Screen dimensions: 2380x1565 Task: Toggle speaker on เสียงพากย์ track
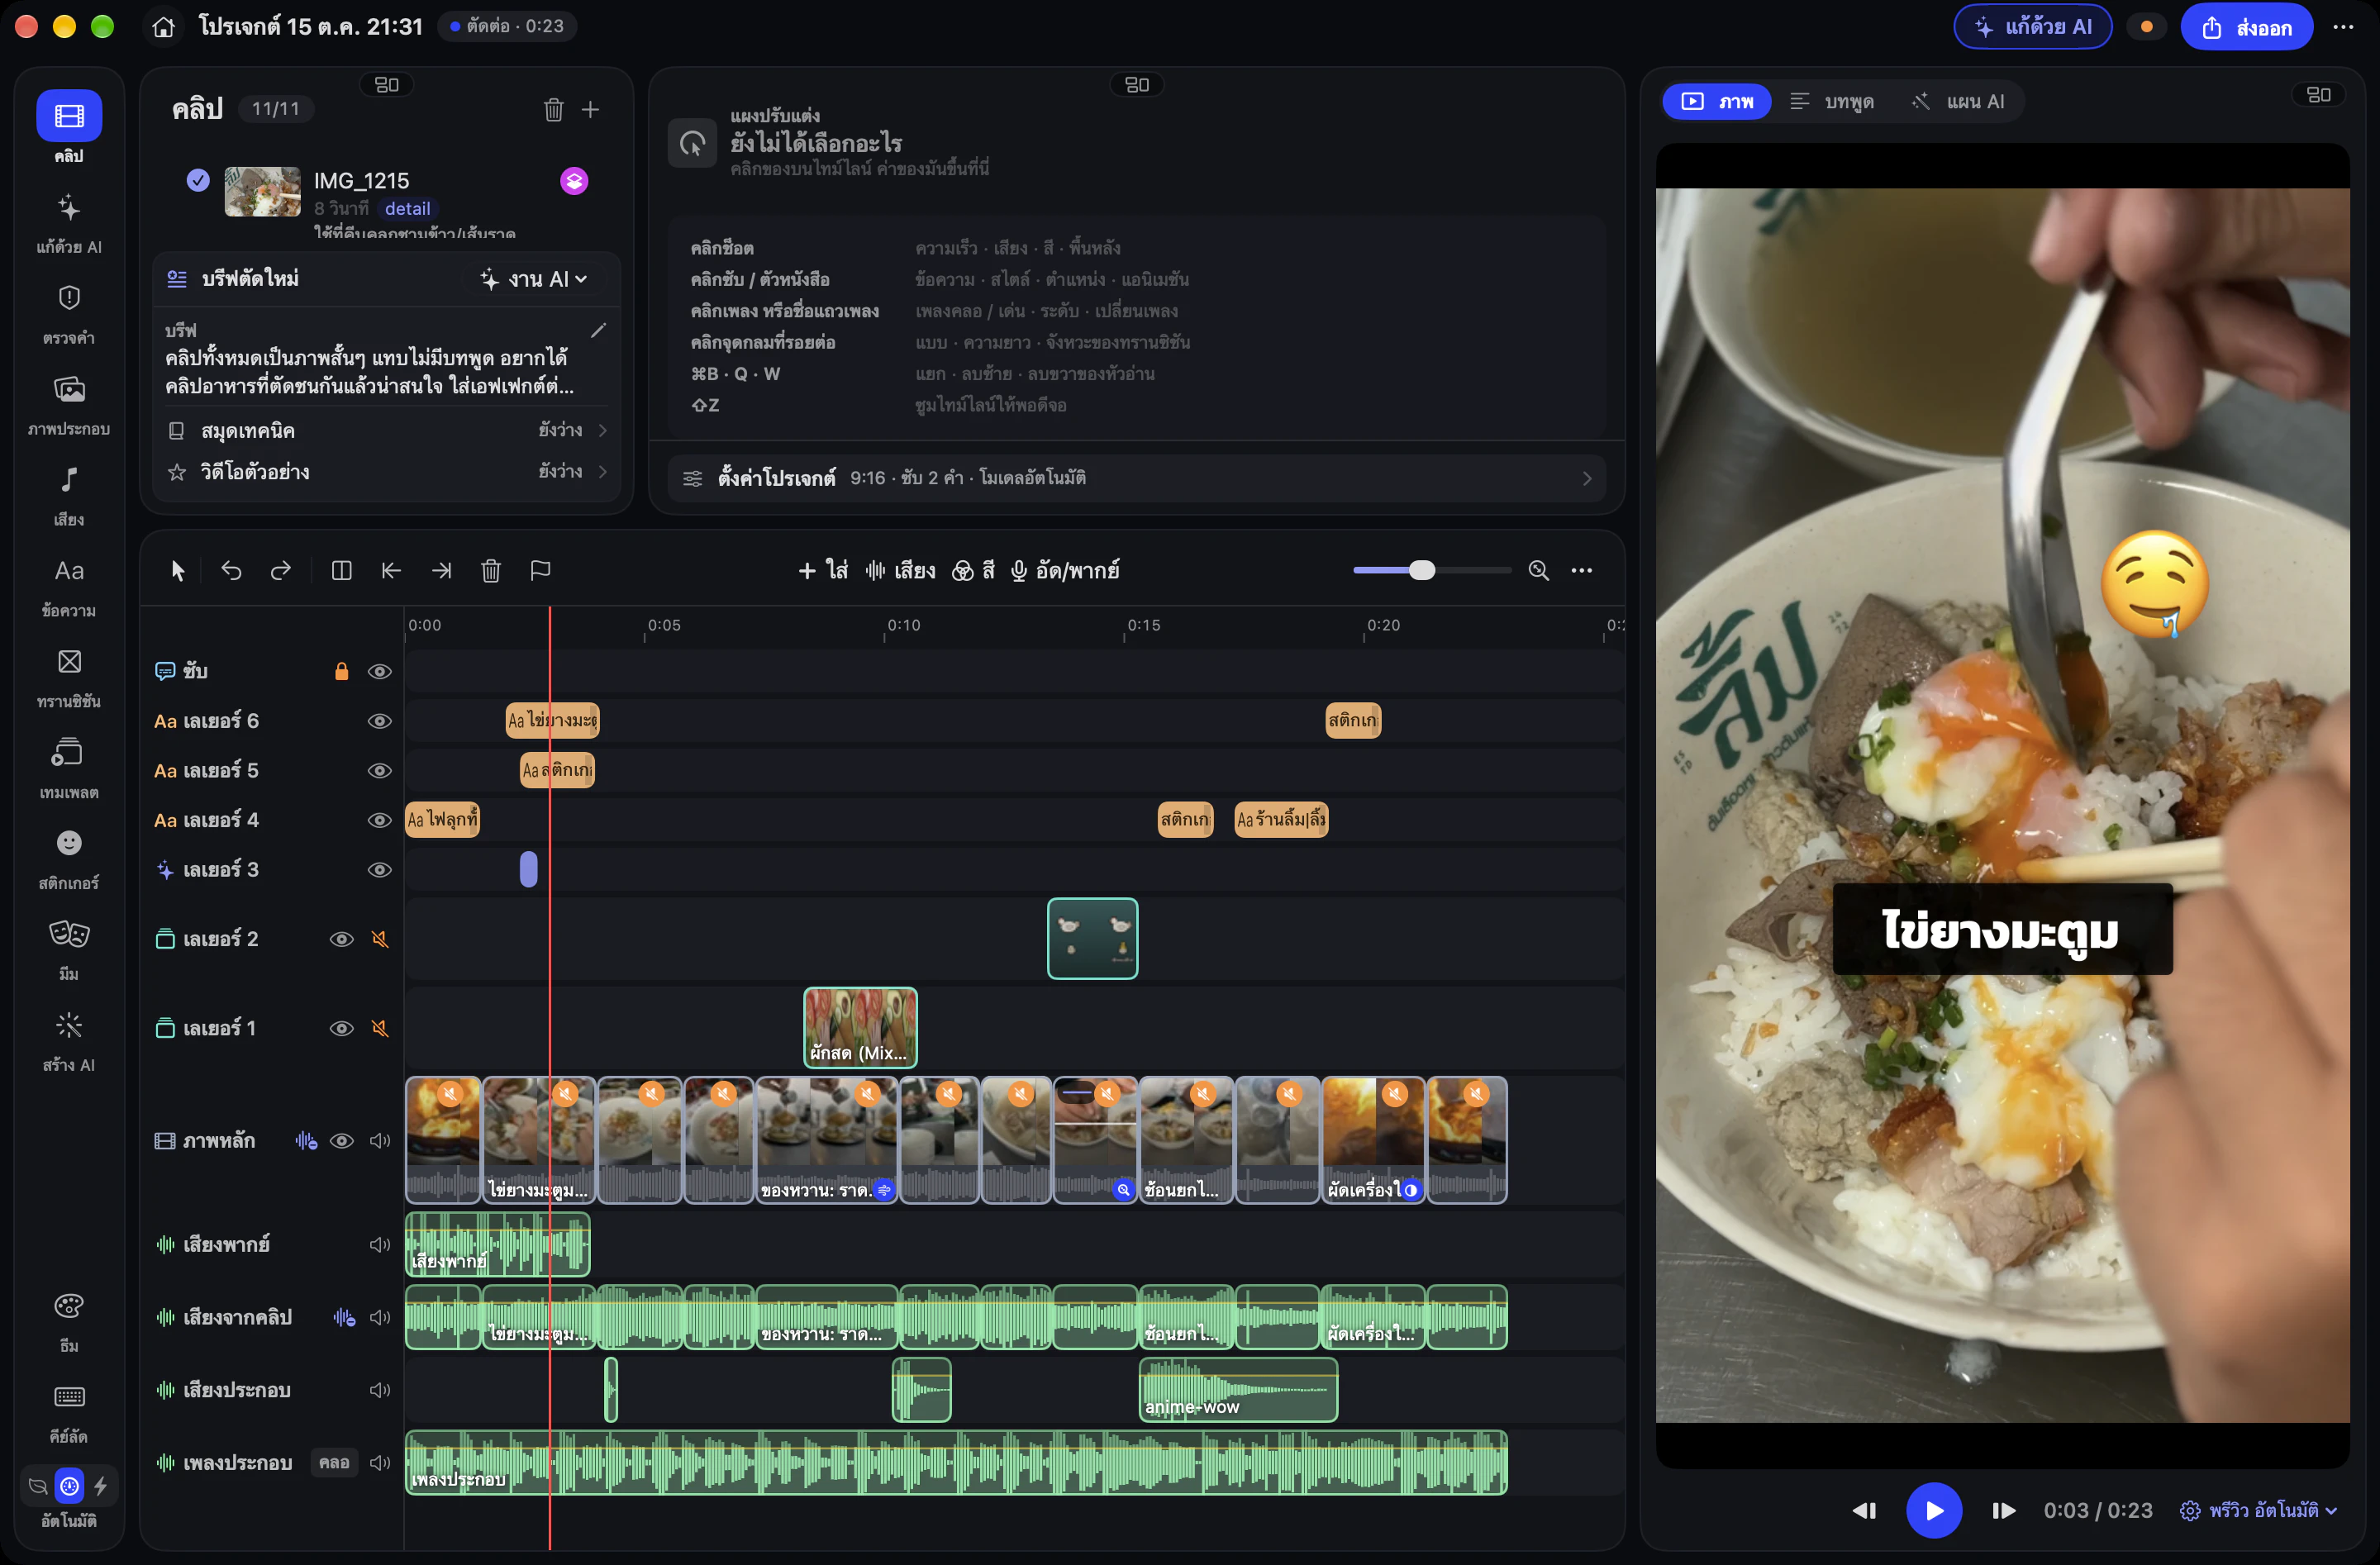coord(379,1244)
